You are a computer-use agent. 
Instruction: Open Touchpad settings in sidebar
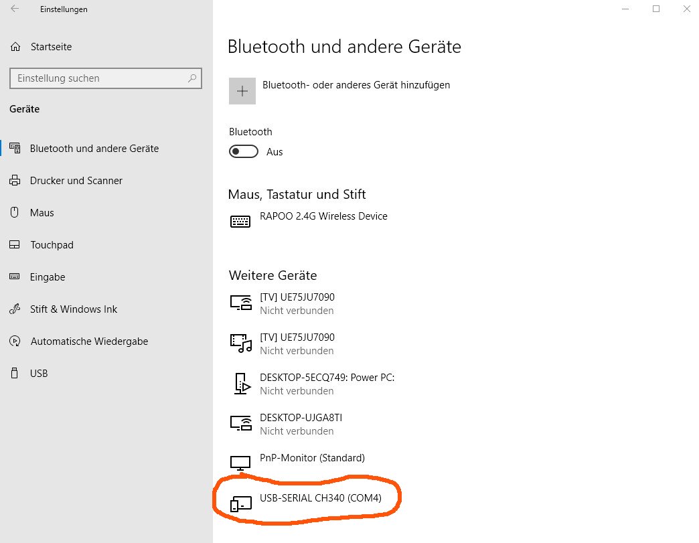click(52, 245)
